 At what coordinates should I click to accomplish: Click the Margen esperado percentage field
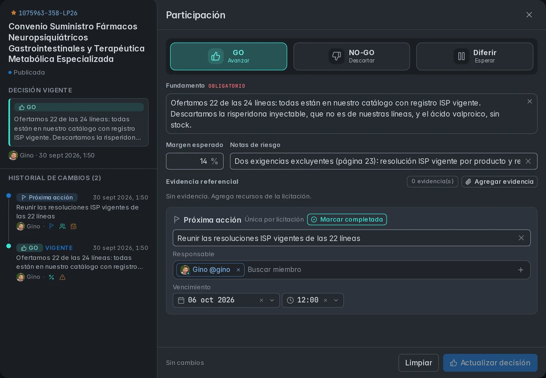[195, 161]
